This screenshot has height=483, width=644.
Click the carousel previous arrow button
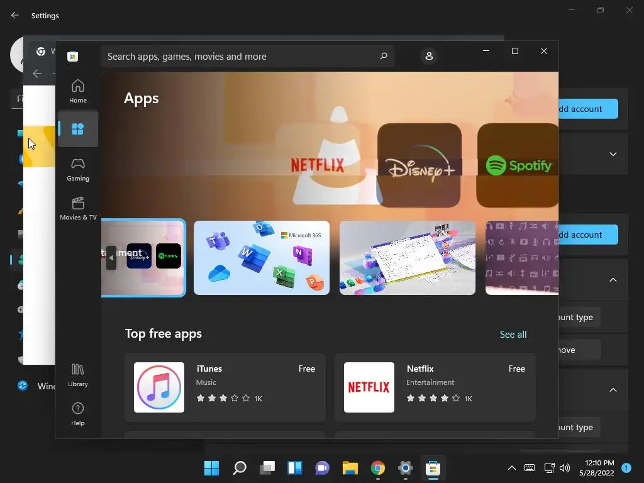point(111,258)
